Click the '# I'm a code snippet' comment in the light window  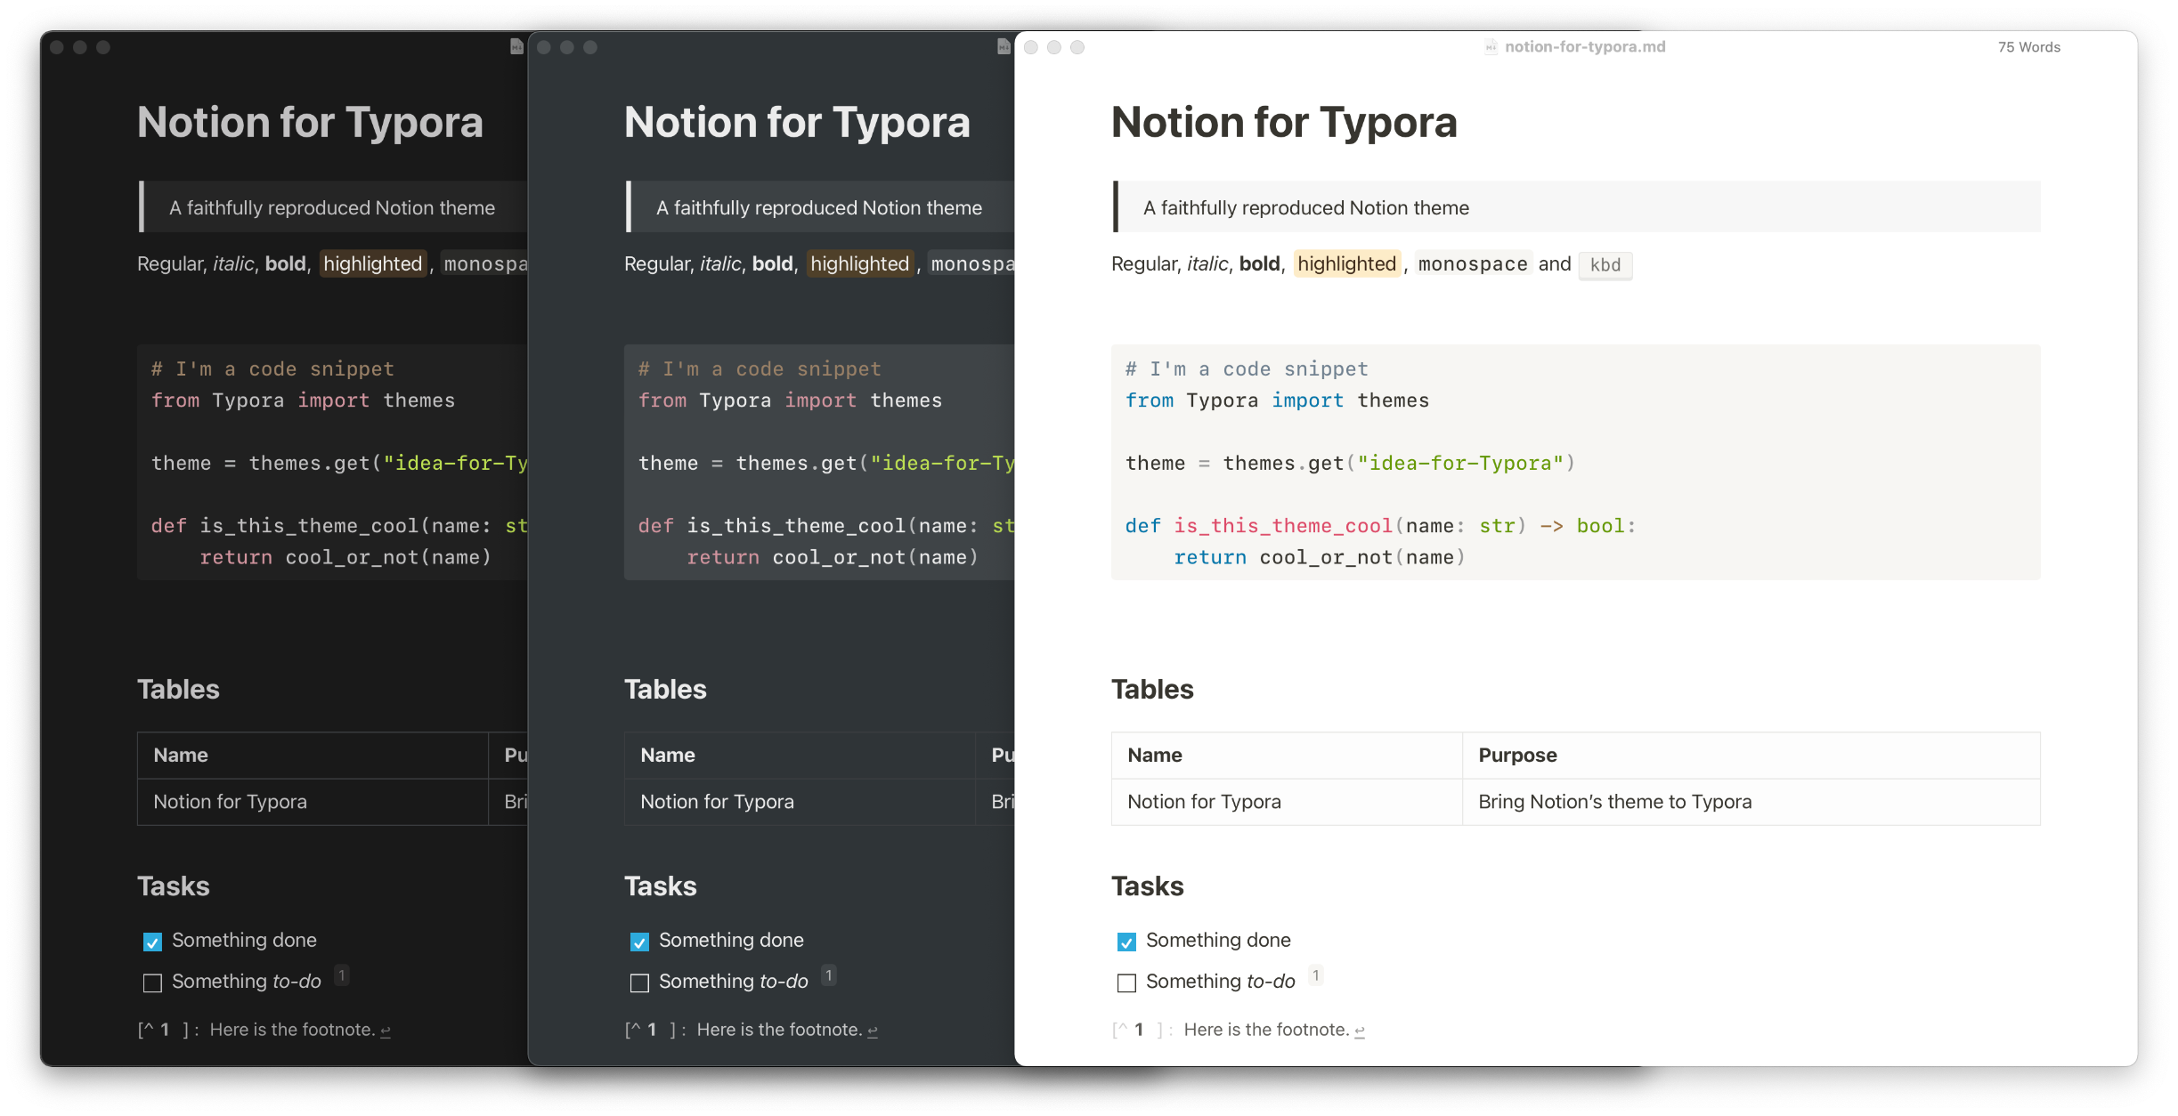pos(1247,368)
